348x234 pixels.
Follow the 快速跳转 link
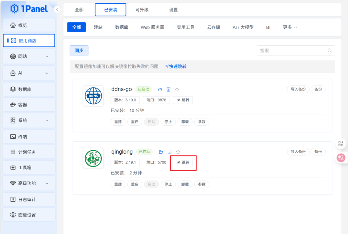[176, 66]
